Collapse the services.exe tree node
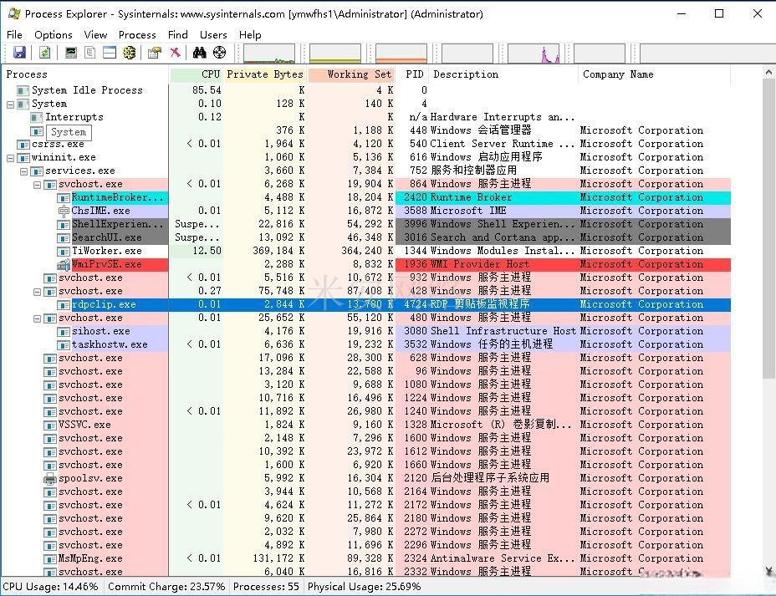Screen dimensions: 776x596 coord(23,171)
